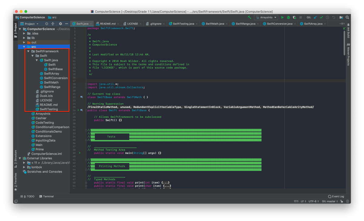The height and width of the screenshot is (221, 364).
Task: Collapse External Libraries node
Action: coord(20,158)
